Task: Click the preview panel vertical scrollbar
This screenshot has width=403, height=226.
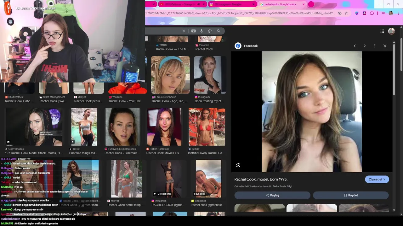Action: (394, 69)
